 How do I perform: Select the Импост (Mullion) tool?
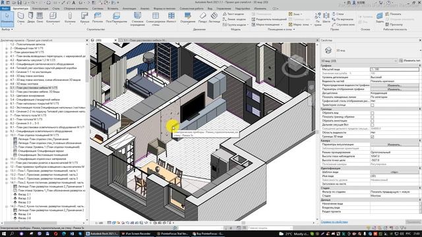click(171, 18)
